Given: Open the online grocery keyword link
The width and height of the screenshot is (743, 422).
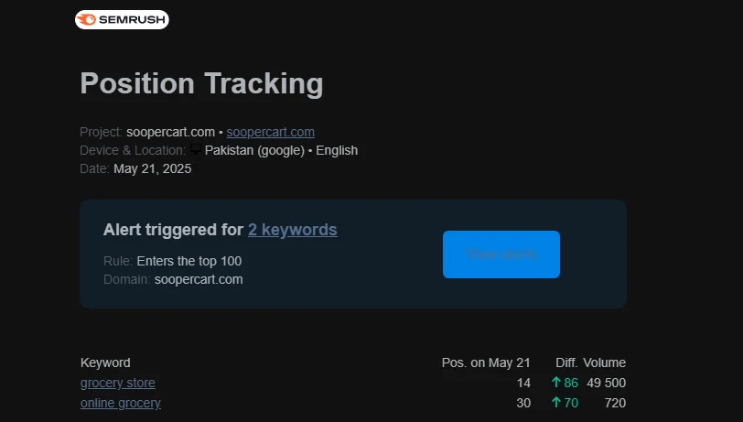Looking at the screenshot, I should coord(120,403).
